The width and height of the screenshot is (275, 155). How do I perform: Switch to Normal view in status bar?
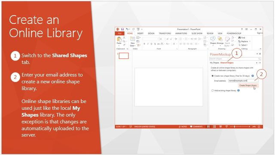(x=208, y=127)
